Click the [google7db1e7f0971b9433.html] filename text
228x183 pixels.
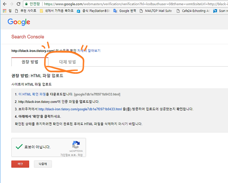97,94
